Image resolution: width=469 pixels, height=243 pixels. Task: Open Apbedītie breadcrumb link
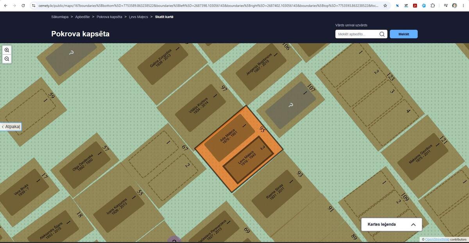click(x=82, y=17)
